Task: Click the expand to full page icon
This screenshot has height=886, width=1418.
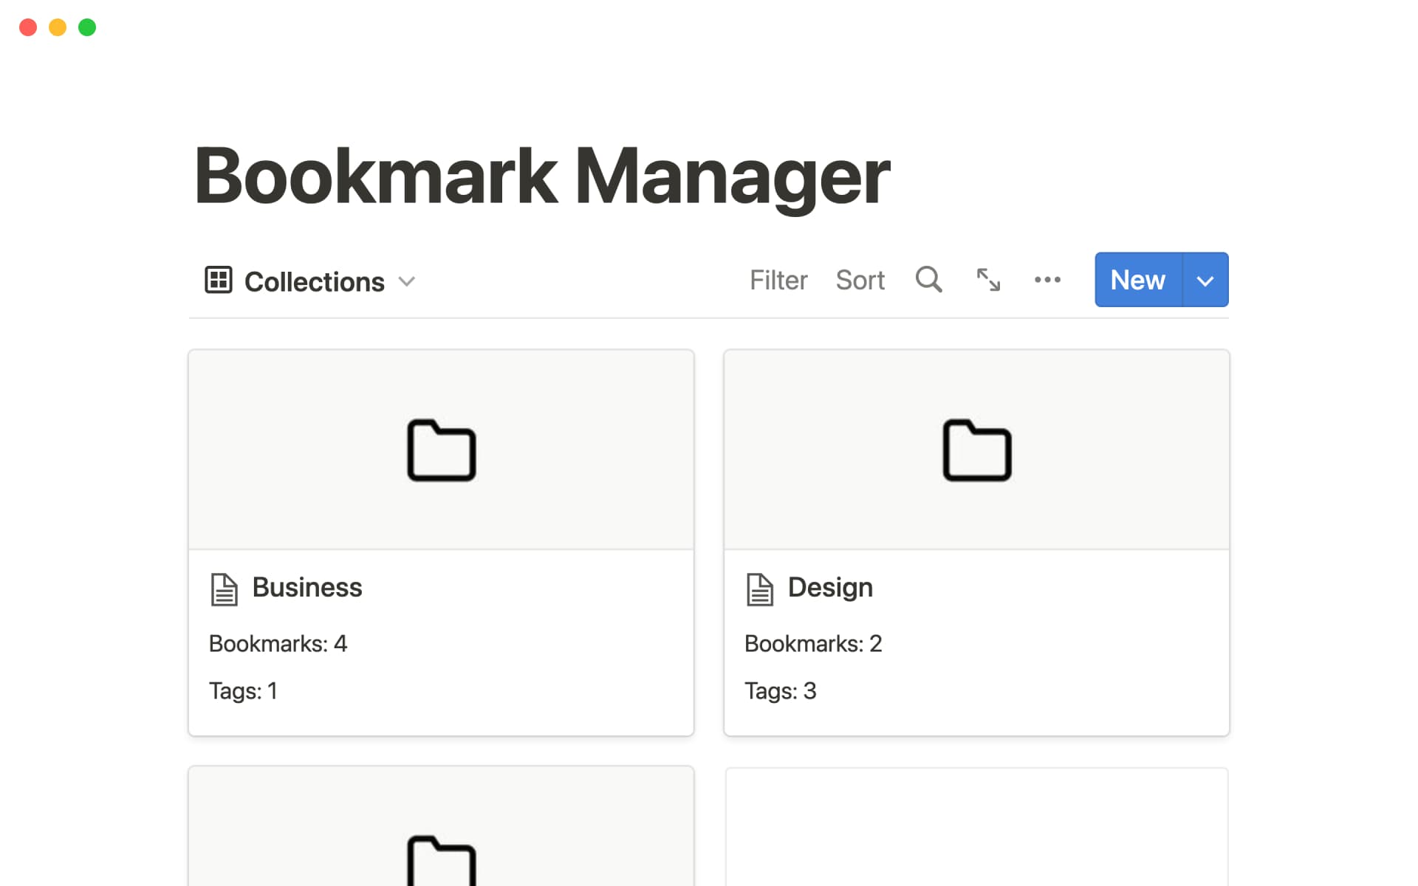Action: click(988, 280)
